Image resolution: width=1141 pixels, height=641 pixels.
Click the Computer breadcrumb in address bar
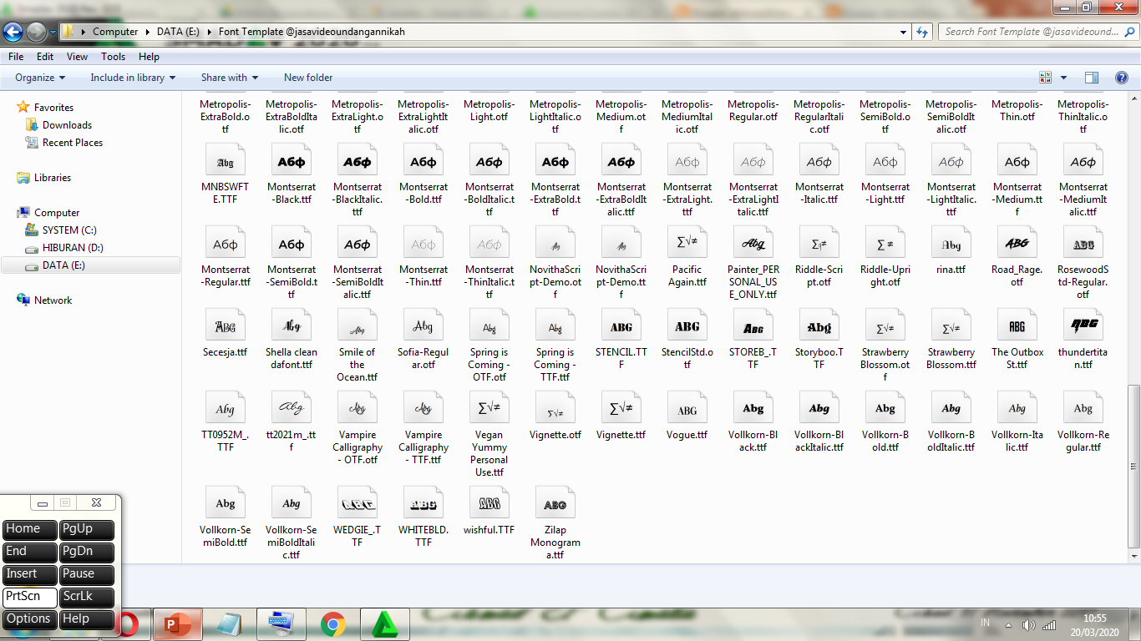coord(115,32)
